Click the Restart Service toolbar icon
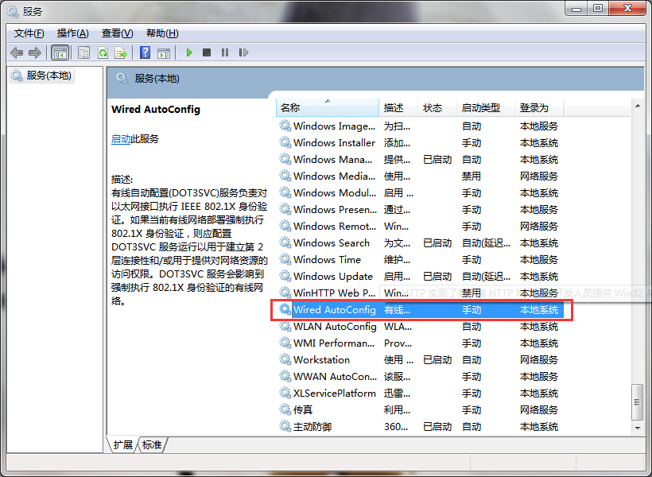 tap(243, 52)
